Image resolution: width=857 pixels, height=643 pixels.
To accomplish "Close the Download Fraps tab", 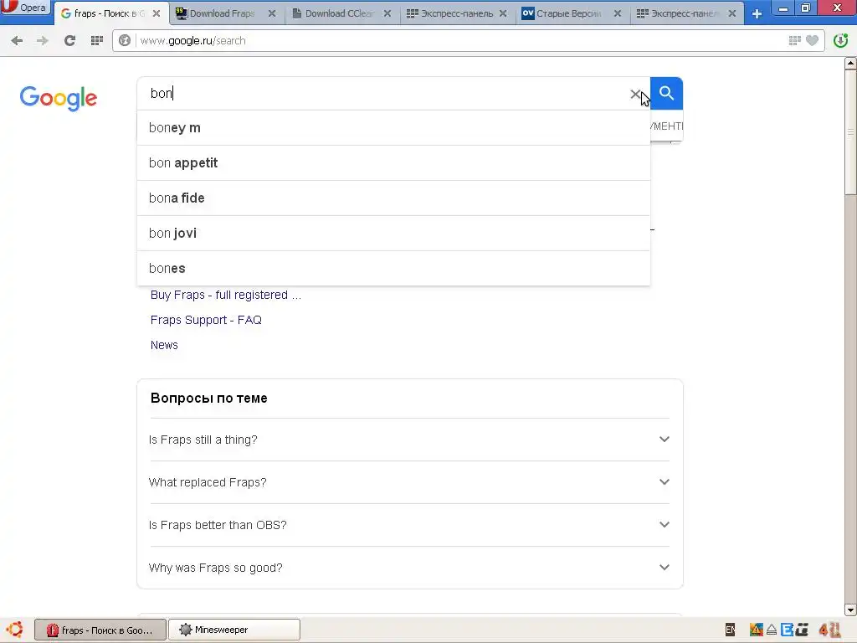I will click(x=272, y=13).
